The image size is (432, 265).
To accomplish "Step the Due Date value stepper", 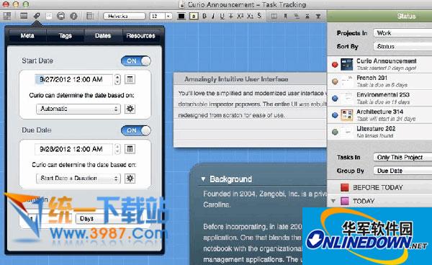I will (117, 149).
